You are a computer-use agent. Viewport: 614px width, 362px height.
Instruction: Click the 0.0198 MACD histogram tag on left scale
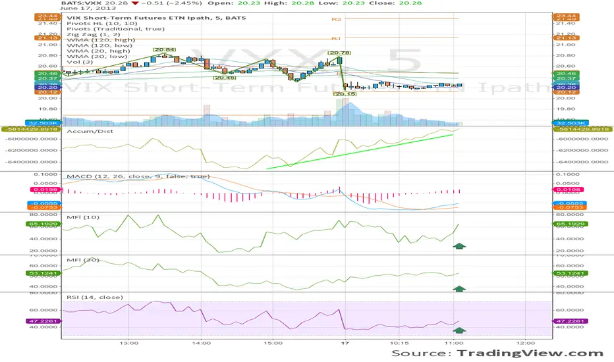(x=45, y=190)
